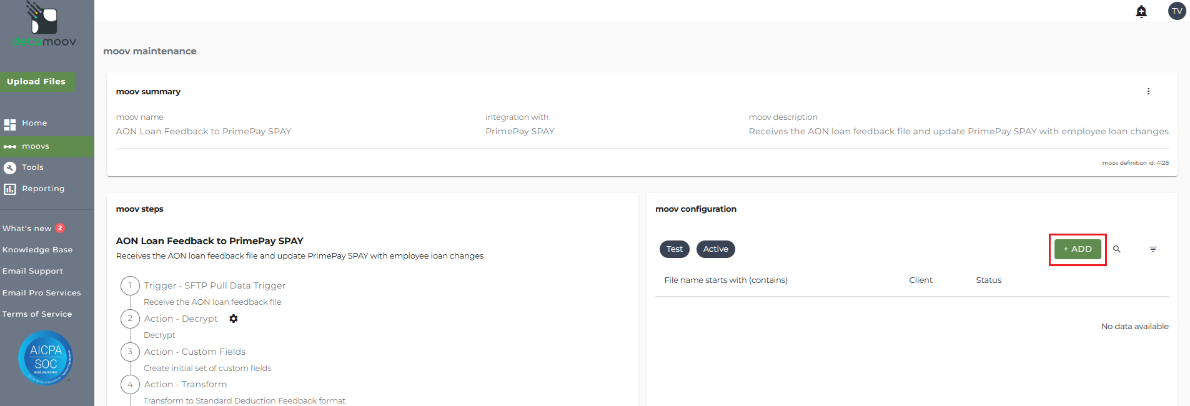1190x406 pixels.
Task: Select step 4 circle marker
Action: pyautogui.click(x=130, y=385)
